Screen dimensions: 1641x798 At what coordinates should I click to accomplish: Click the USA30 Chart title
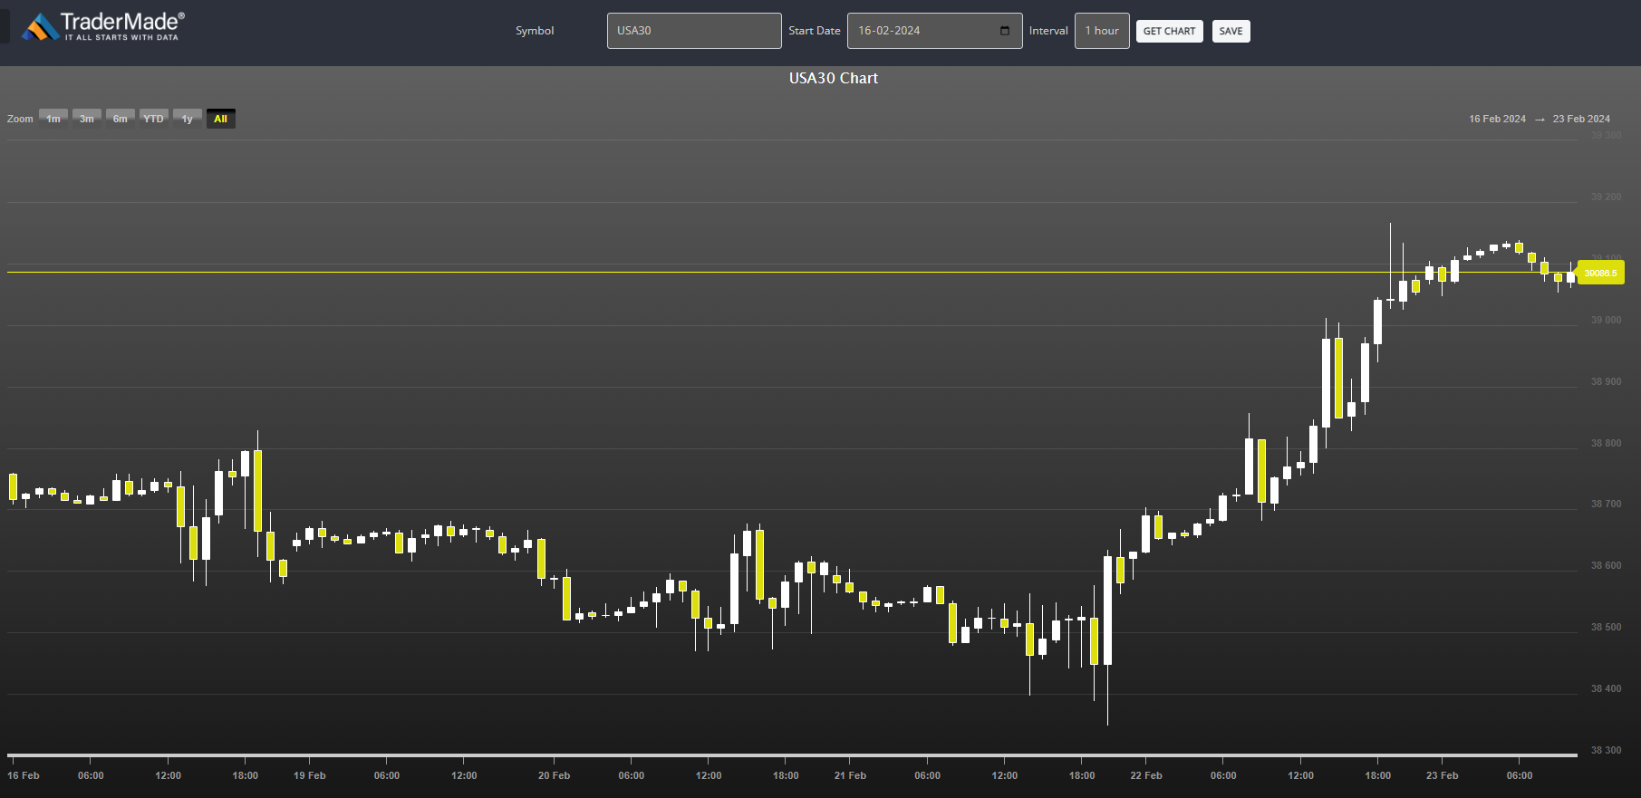834,78
